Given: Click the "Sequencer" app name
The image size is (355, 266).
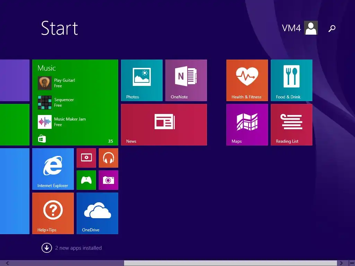Looking at the screenshot, I should [x=64, y=100].
